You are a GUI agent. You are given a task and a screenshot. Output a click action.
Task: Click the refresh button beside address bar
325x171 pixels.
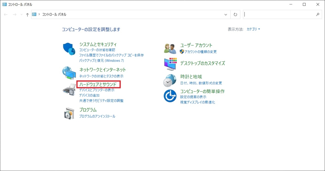[x=235, y=15]
